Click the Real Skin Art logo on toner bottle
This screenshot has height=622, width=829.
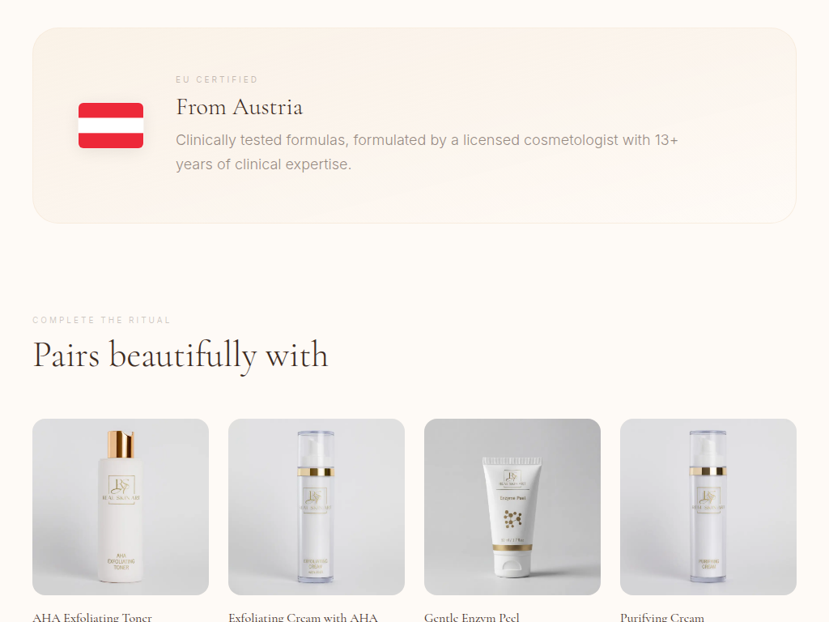(x=121, y=489)
